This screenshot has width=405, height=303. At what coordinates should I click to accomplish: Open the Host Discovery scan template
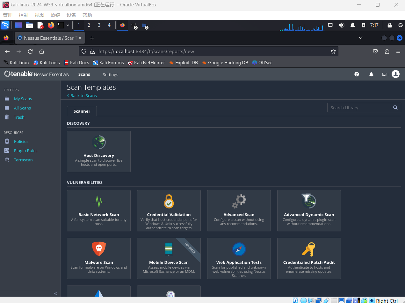tap(99, 151)
